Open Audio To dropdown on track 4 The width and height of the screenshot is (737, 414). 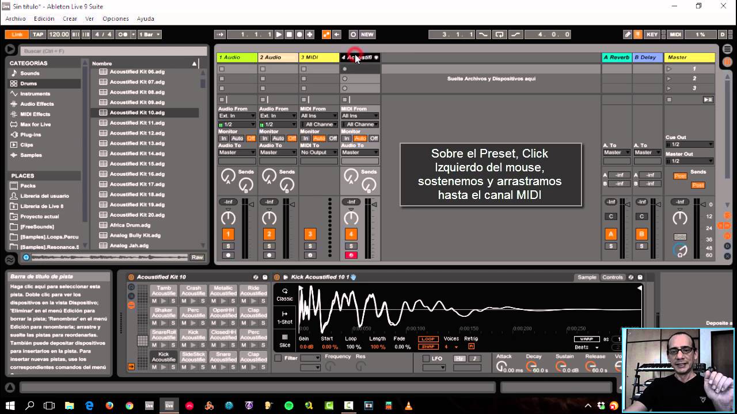pos(360,152)
